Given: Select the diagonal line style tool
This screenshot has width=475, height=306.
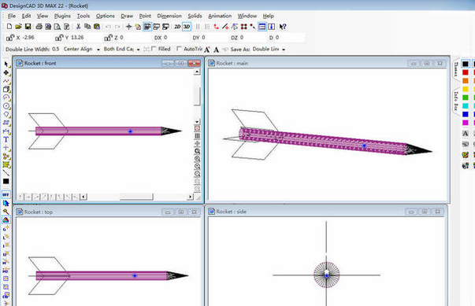Looking at the screenshot, I should tap(6, 173).
